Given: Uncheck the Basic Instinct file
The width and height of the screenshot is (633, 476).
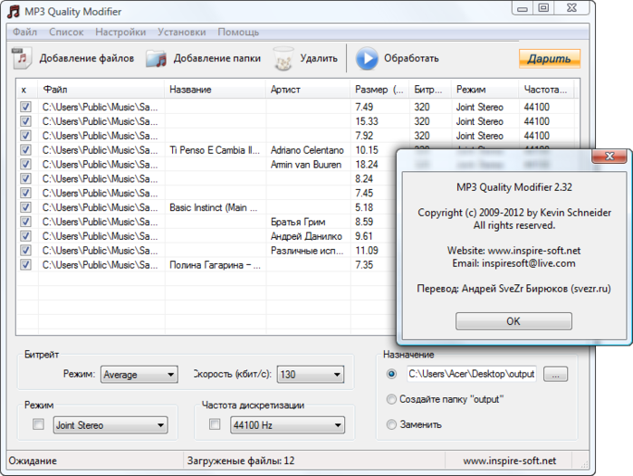Looking at the screenshot, I should click(25, 207).
